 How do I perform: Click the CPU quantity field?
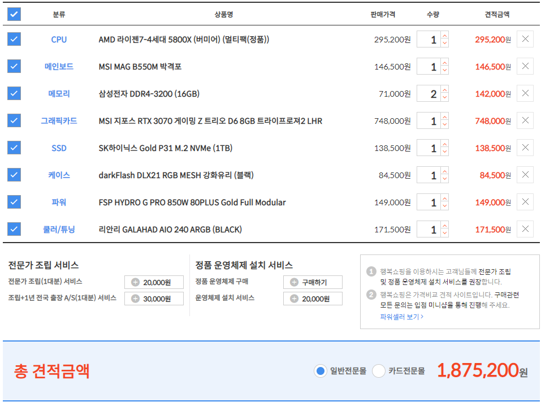[x=429, y=40]
